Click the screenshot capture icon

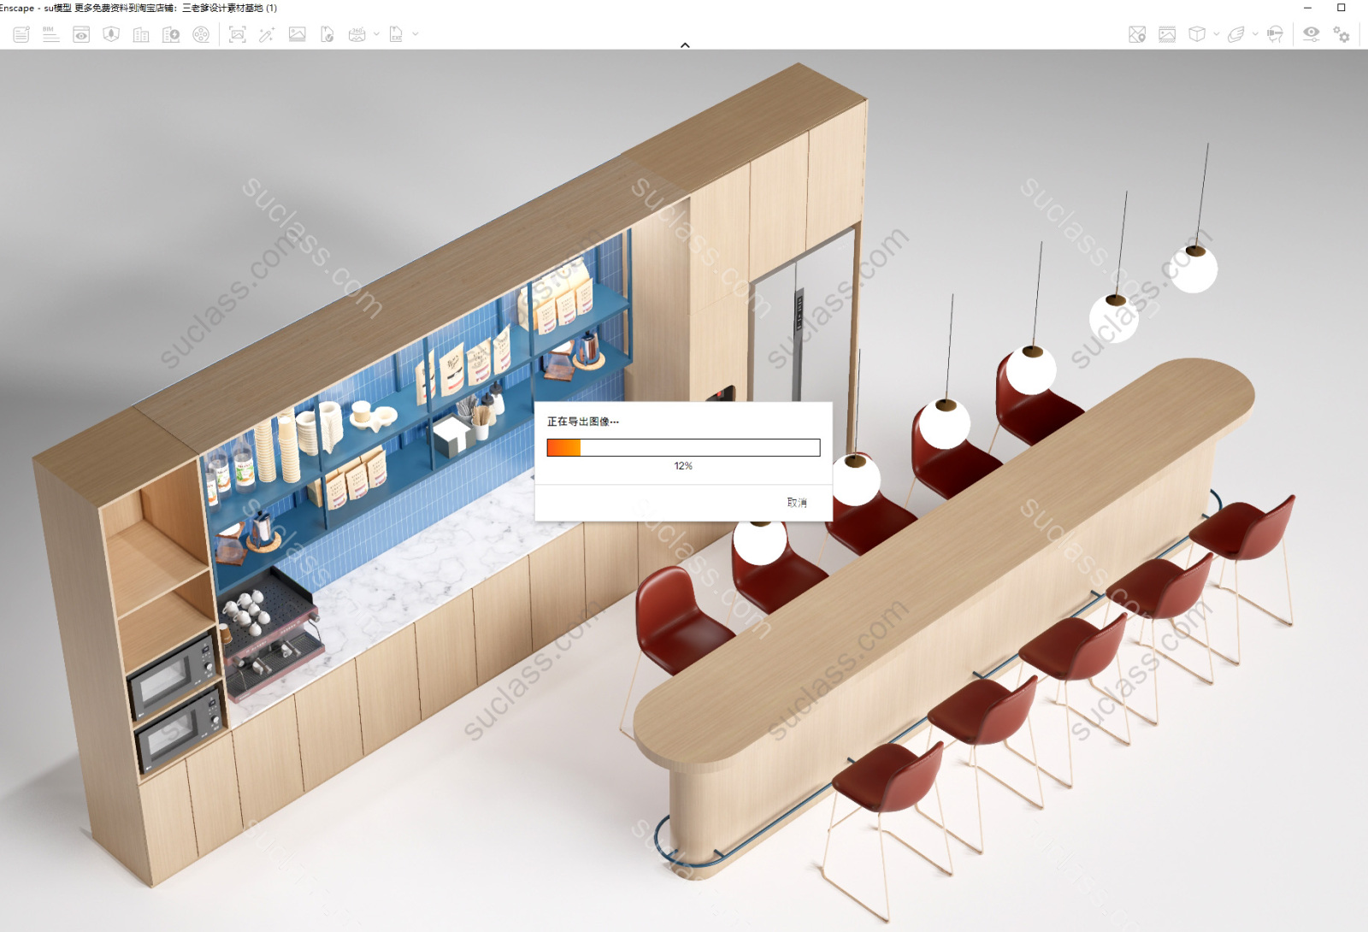tap(238, 34)
